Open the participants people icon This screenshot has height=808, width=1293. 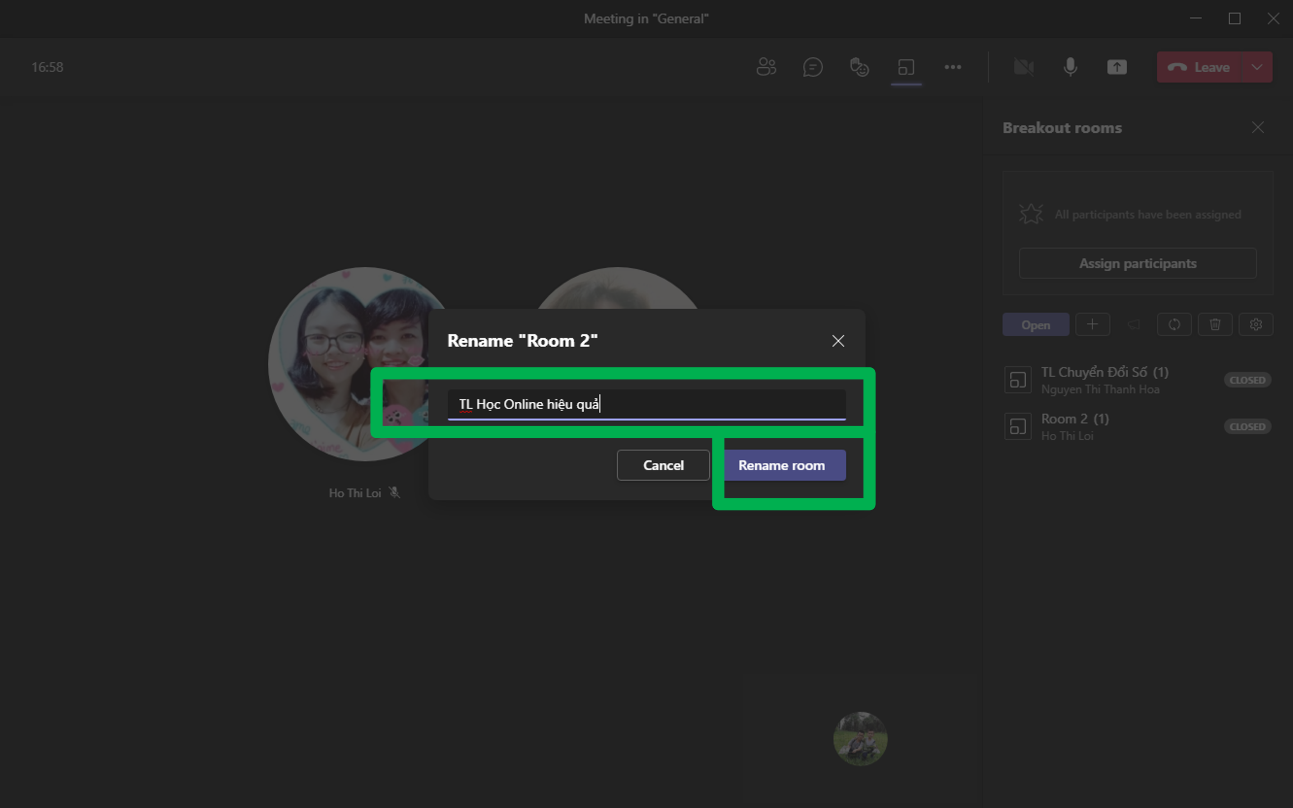(766, 67)
